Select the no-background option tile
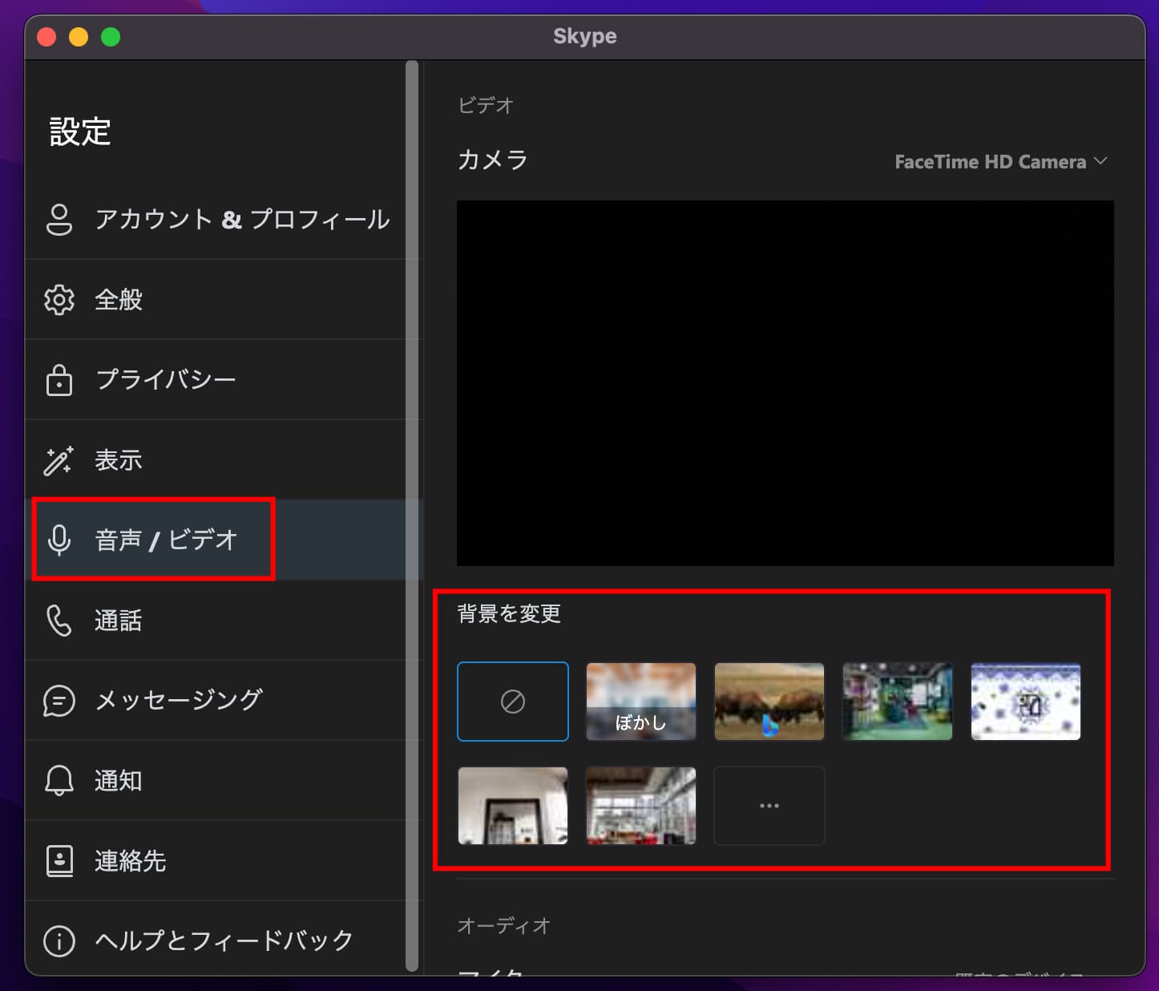The image size is (1159, 991). pyautogui.click(x=513, y=702)
